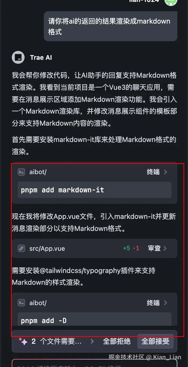Click the terminal icon beside first aibot/
Screen dimensions: 188x367
click(x=21, y=172)
